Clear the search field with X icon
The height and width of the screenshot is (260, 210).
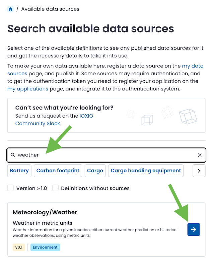coord(200,155)
